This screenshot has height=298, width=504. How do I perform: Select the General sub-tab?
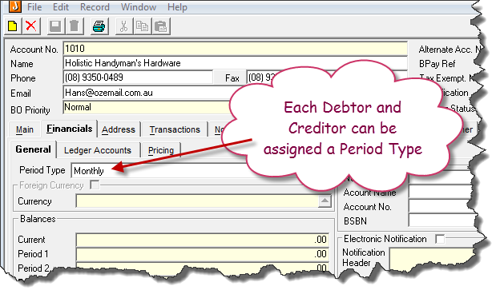pos(33,149)
